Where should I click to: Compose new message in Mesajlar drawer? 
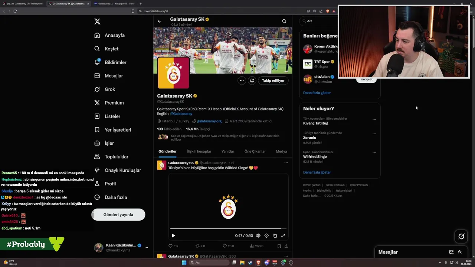click(x=451, y=252)
